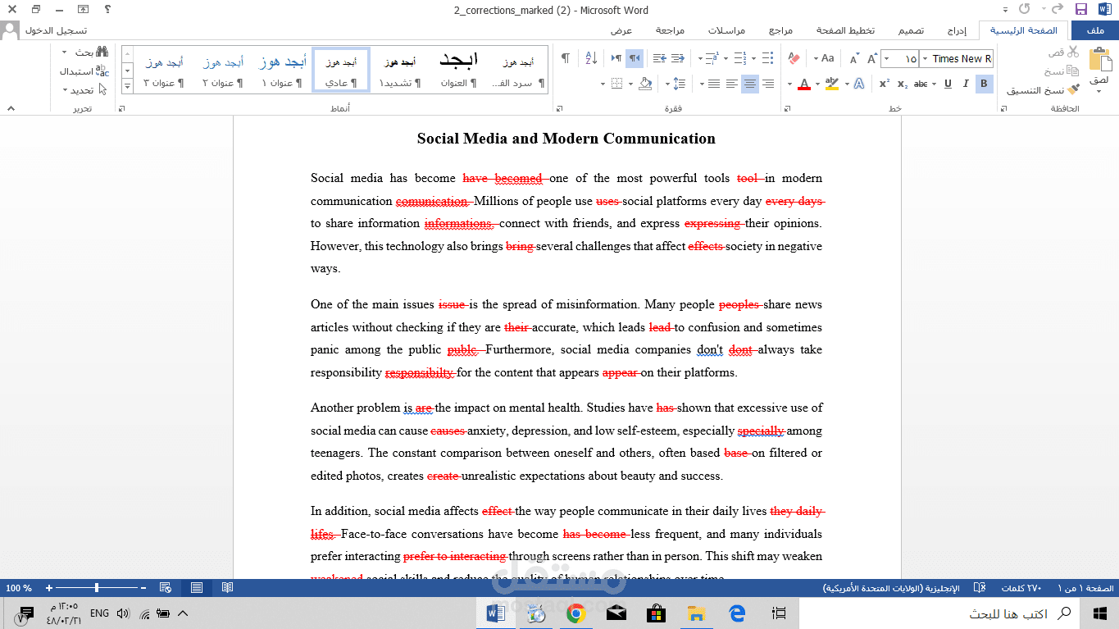Apply the Title (العنوان) style
Viewport: 1119px width, 629px height.
click(457, 70)
